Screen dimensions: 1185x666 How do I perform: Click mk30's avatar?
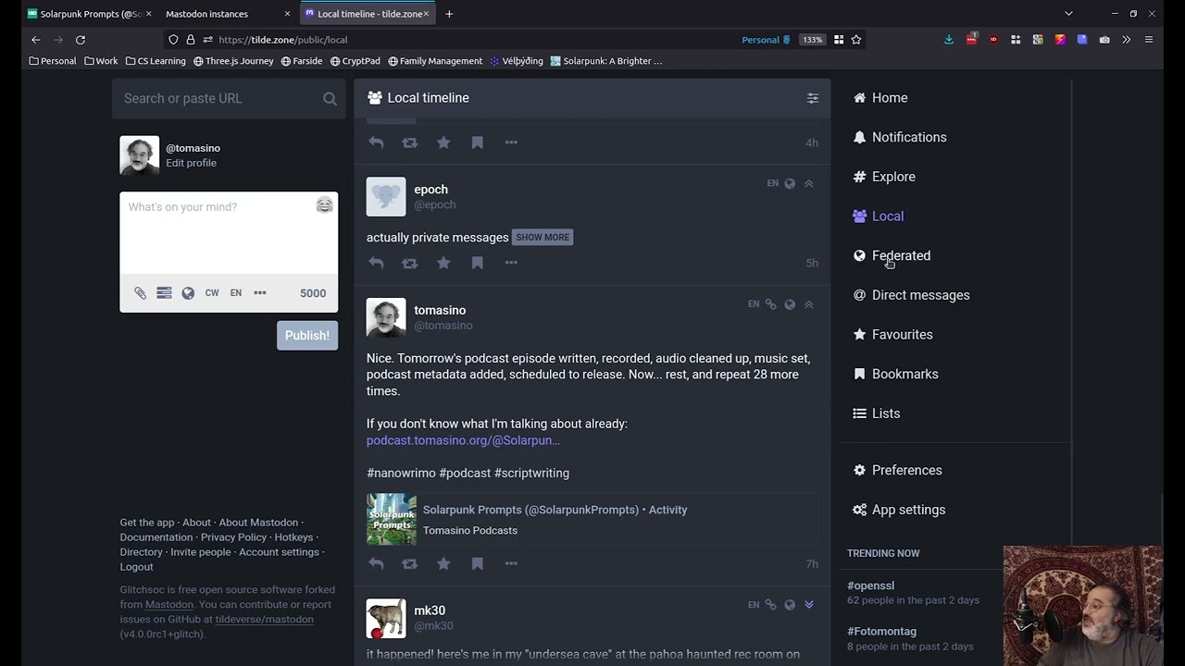coord(386,619)
